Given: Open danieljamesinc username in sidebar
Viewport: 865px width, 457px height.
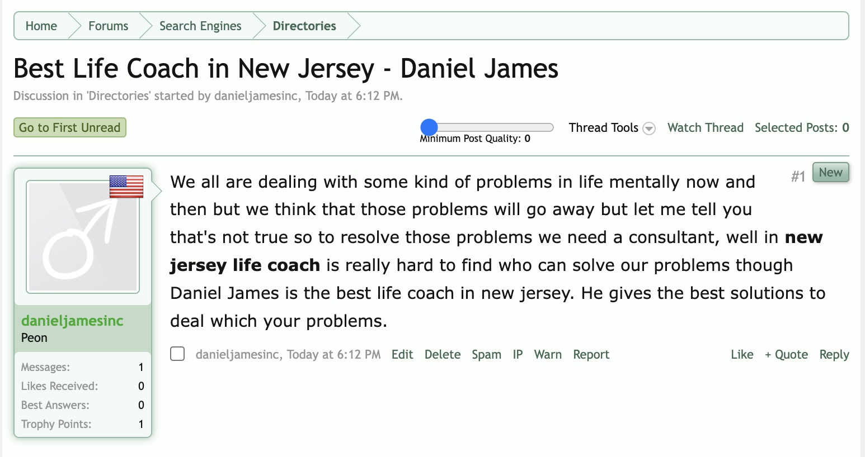Looking at the screenshot, I should click(x=72, y=321).
